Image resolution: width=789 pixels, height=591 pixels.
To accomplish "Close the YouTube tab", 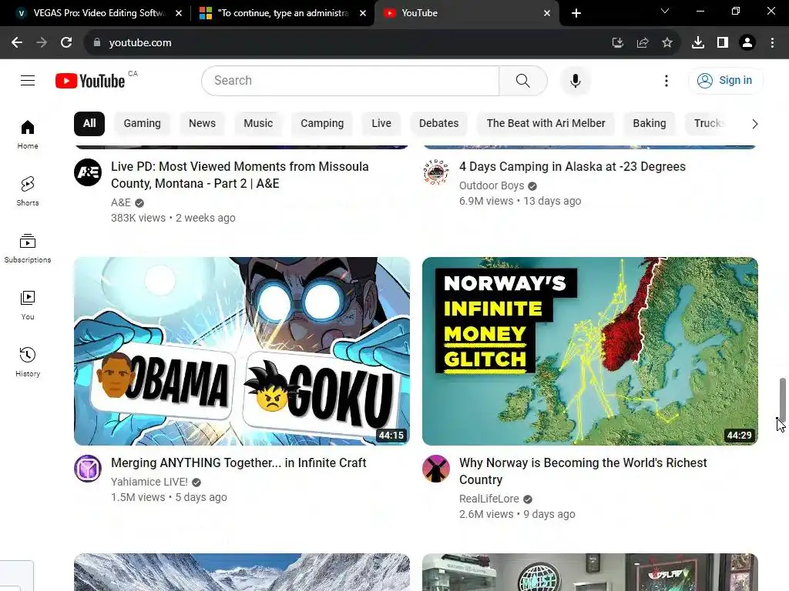I will pyautogui.click(x=547, y=13).
